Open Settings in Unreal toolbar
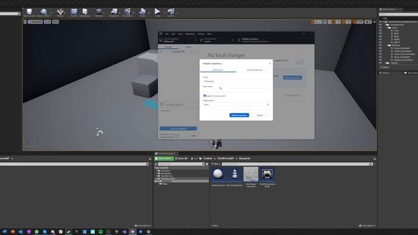Screen dimensions: 418x235 99,12
